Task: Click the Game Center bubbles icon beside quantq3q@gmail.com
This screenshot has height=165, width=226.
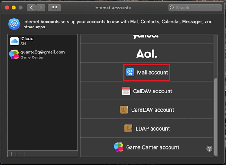Action: (x=14, y=54)
